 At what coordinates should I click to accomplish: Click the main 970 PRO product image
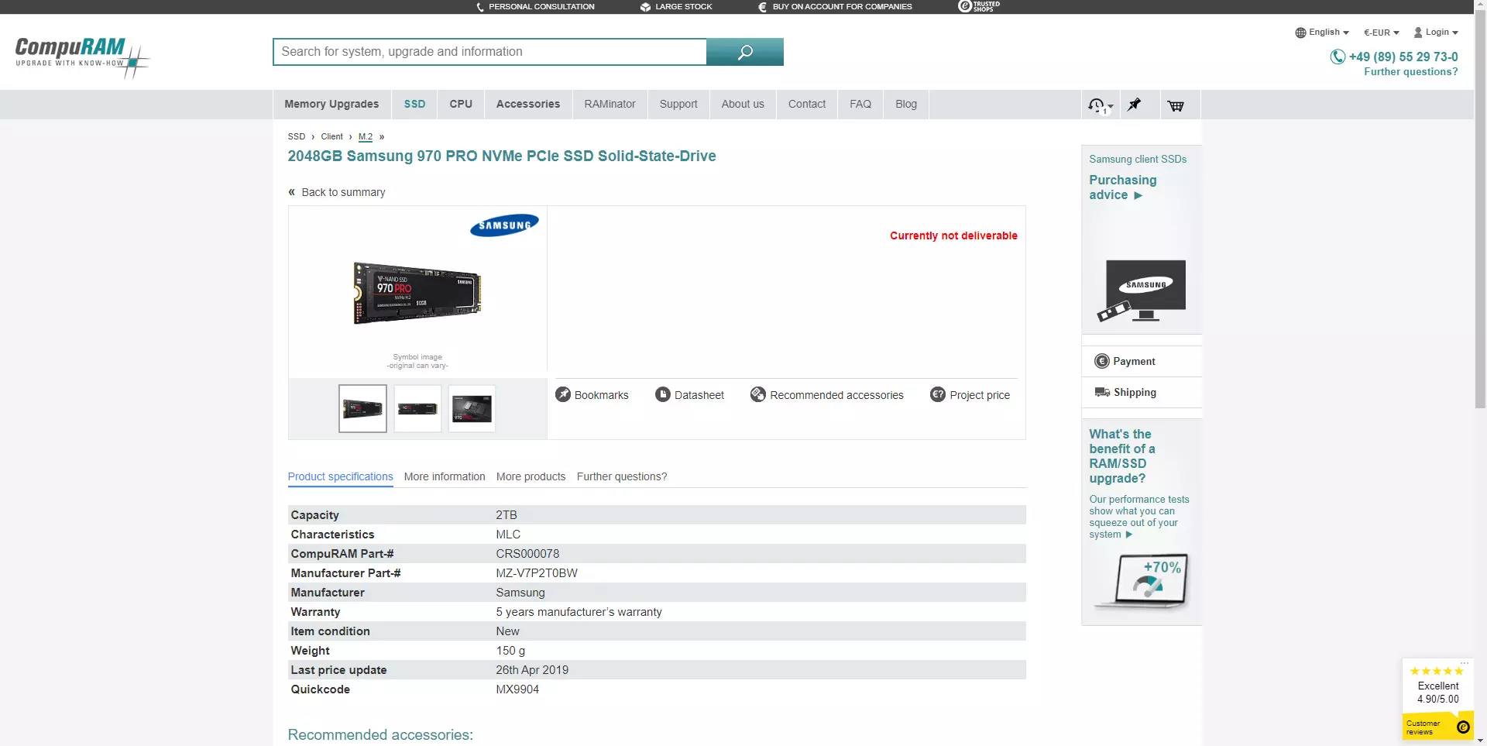pyautogui.click(x=417, y=293)
